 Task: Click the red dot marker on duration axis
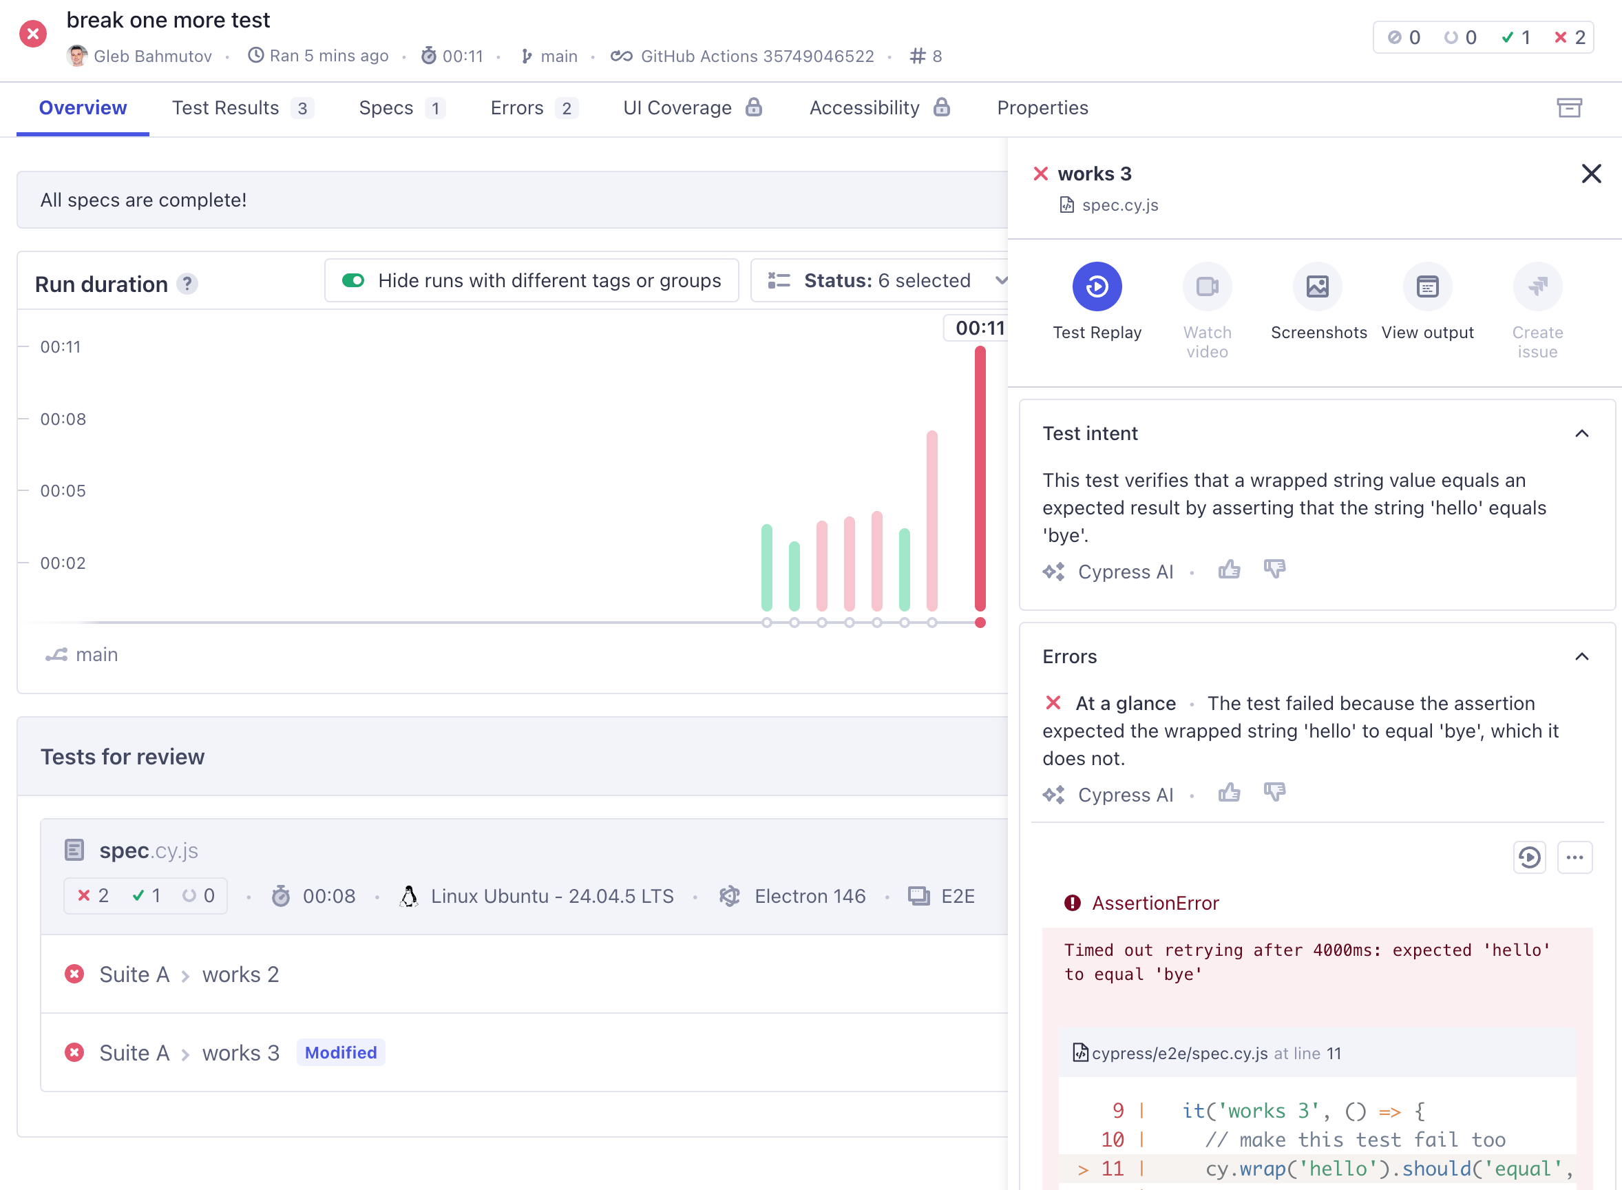pos(980,623)
